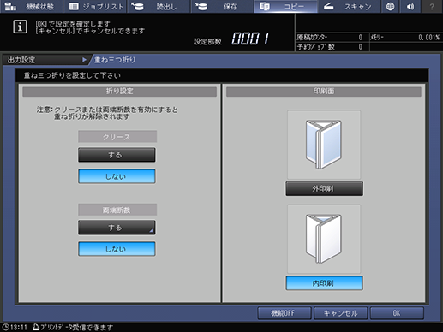Click the 機能OFF button
This screenshot has height=332, width=443.
[284, 313]
